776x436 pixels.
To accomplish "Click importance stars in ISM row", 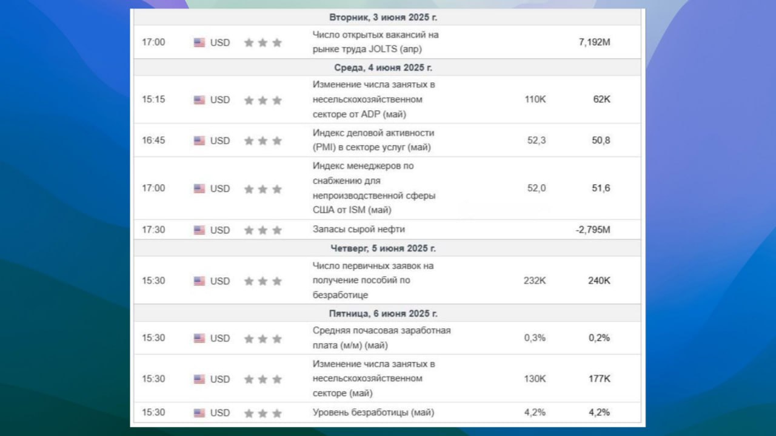I will pyautogui.click(x=263, y=189).
